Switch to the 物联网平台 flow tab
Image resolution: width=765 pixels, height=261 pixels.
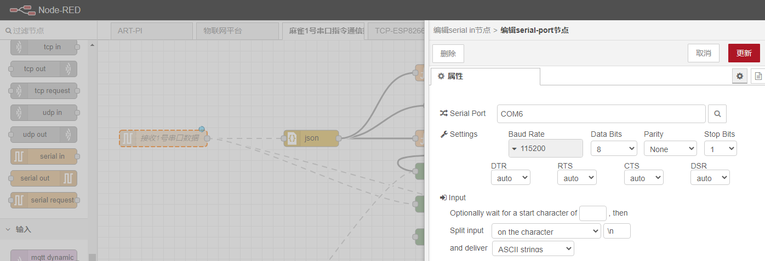237,31
